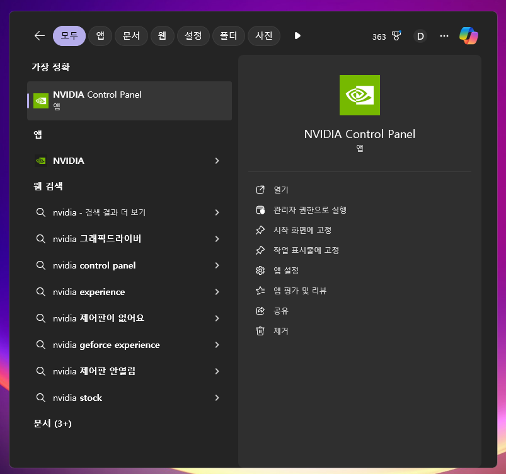
Task: Choose 앱 평가 및 리뷰
Action: (300, 291)
